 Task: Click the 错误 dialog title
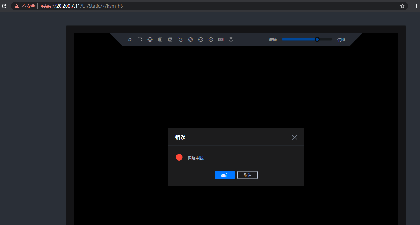180,137
